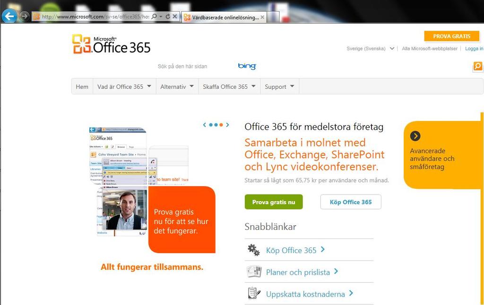Stop loading with the address bar X icon
Image resolution: width=484 pixels, height=305 pixels.
pyautogui.click(x=175, y=17)
